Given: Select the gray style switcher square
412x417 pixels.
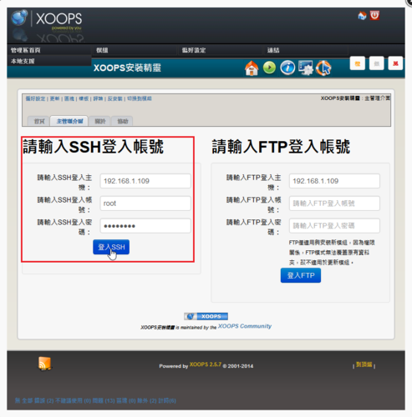Looking at the screenshot, I should coord(377,63).
